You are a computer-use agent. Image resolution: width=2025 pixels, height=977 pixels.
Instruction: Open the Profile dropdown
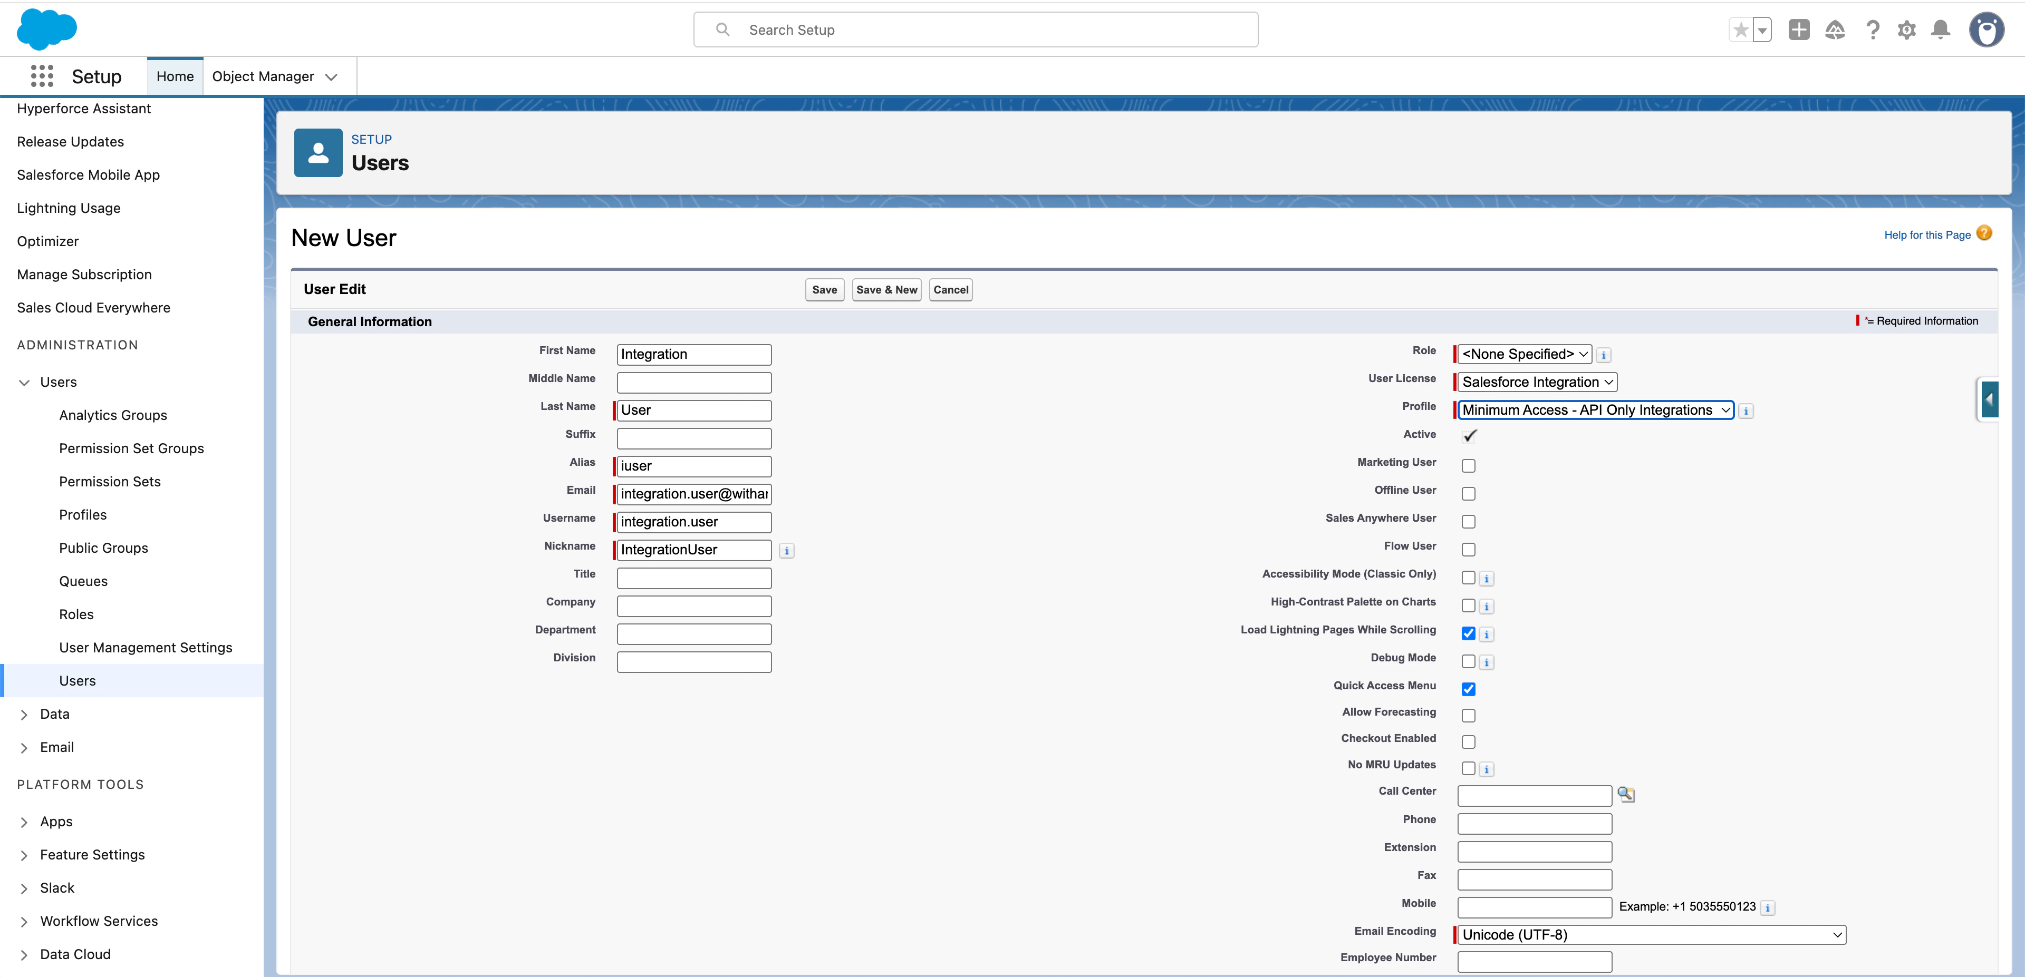point(1595,410)
